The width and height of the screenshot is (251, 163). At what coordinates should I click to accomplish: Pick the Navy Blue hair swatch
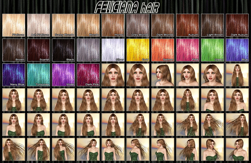click(x=14, y=75)
